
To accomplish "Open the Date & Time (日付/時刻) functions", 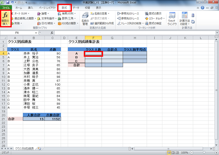I will tap(46, 23).
